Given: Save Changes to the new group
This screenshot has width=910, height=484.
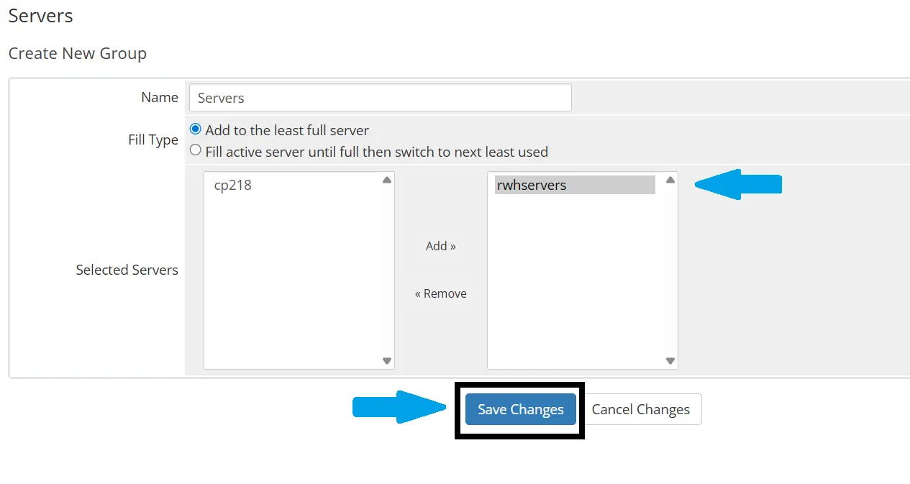Looking at the screenshot, I should 521,409.
